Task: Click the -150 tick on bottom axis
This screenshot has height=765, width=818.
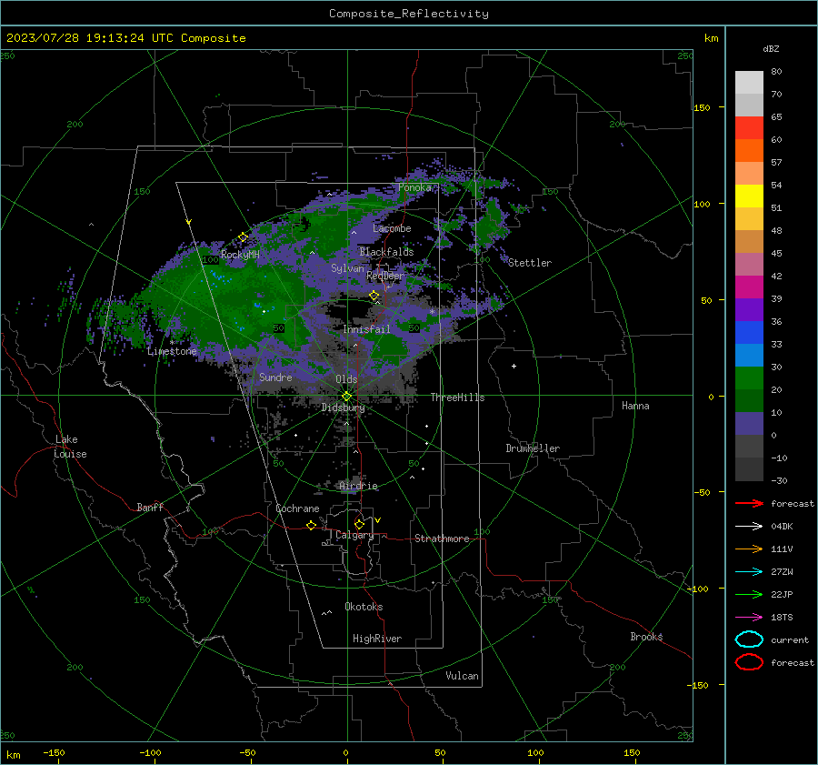Action: (x=54, y=752)
